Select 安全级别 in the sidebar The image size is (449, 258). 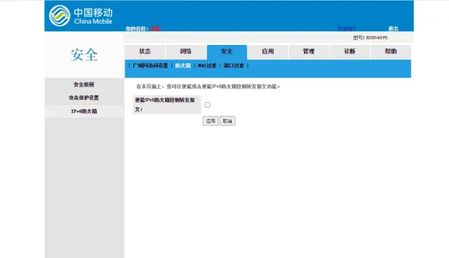click(84, 84)
